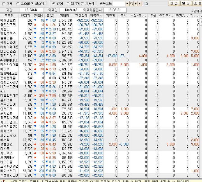The image size is (202, 182).
Task: Select the 에스맥 stock row
Action: pos(100,140)
